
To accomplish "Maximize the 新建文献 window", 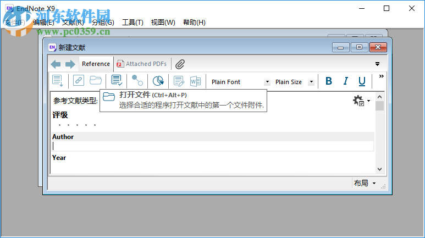I will pyautogui.click(x=359, y=47).
